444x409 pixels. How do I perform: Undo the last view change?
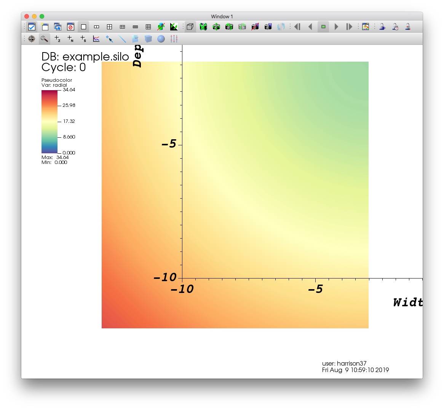(229, 27)
